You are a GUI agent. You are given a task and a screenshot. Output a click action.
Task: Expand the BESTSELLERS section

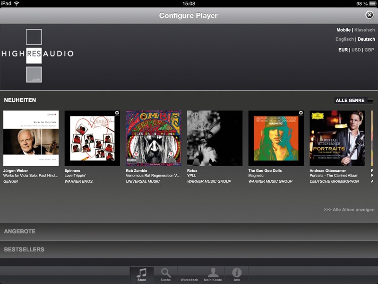[189, 249]
